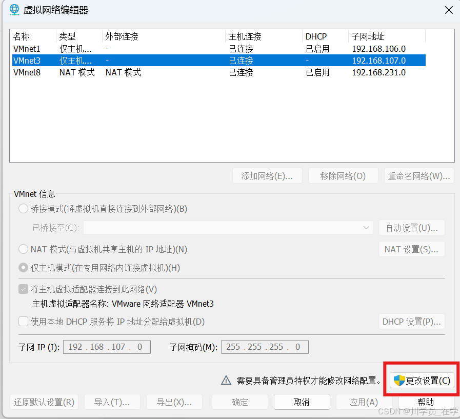Viewport: 460px width, 419px height.
Task: Click VMnet8 type cell NAT 模式
Action: point(77,72)
